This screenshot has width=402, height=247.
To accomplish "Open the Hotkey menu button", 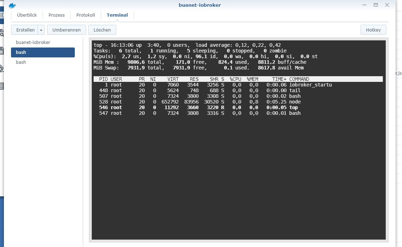I will (373, 30).
